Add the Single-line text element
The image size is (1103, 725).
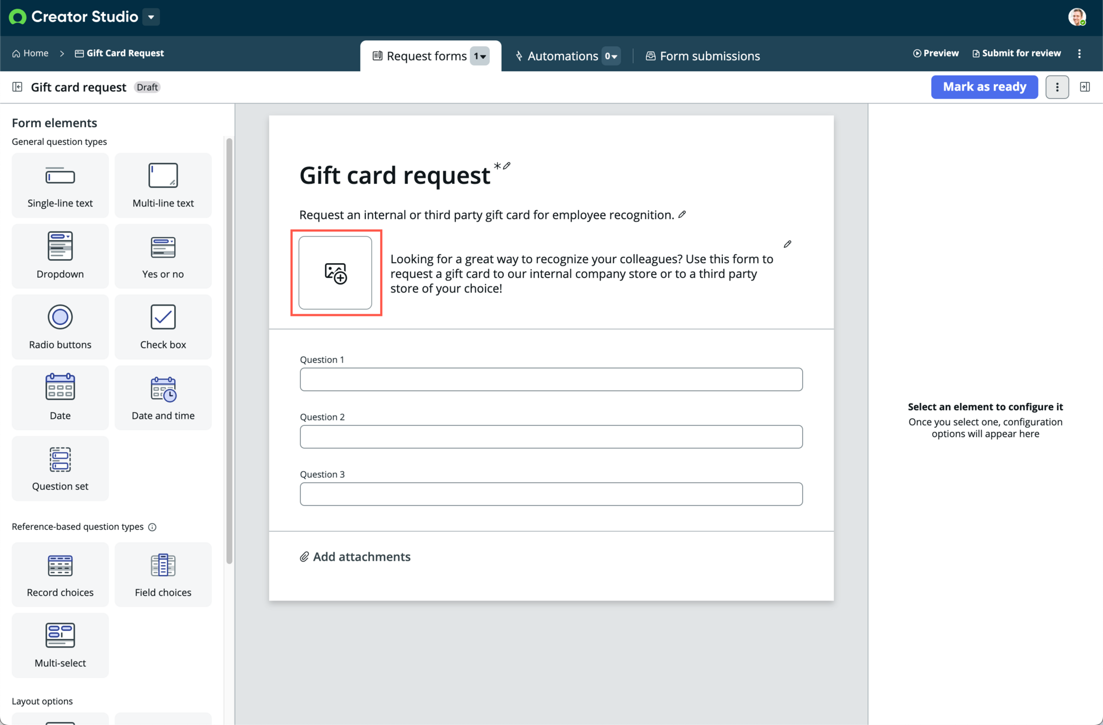coord(60,185)
